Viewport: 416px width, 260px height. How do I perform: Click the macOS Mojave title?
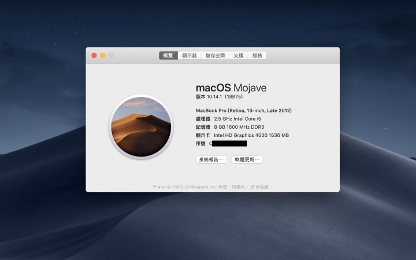point(231,88)
